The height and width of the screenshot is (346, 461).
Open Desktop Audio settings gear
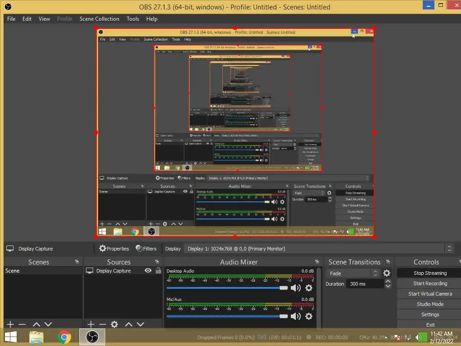point(309,288)
